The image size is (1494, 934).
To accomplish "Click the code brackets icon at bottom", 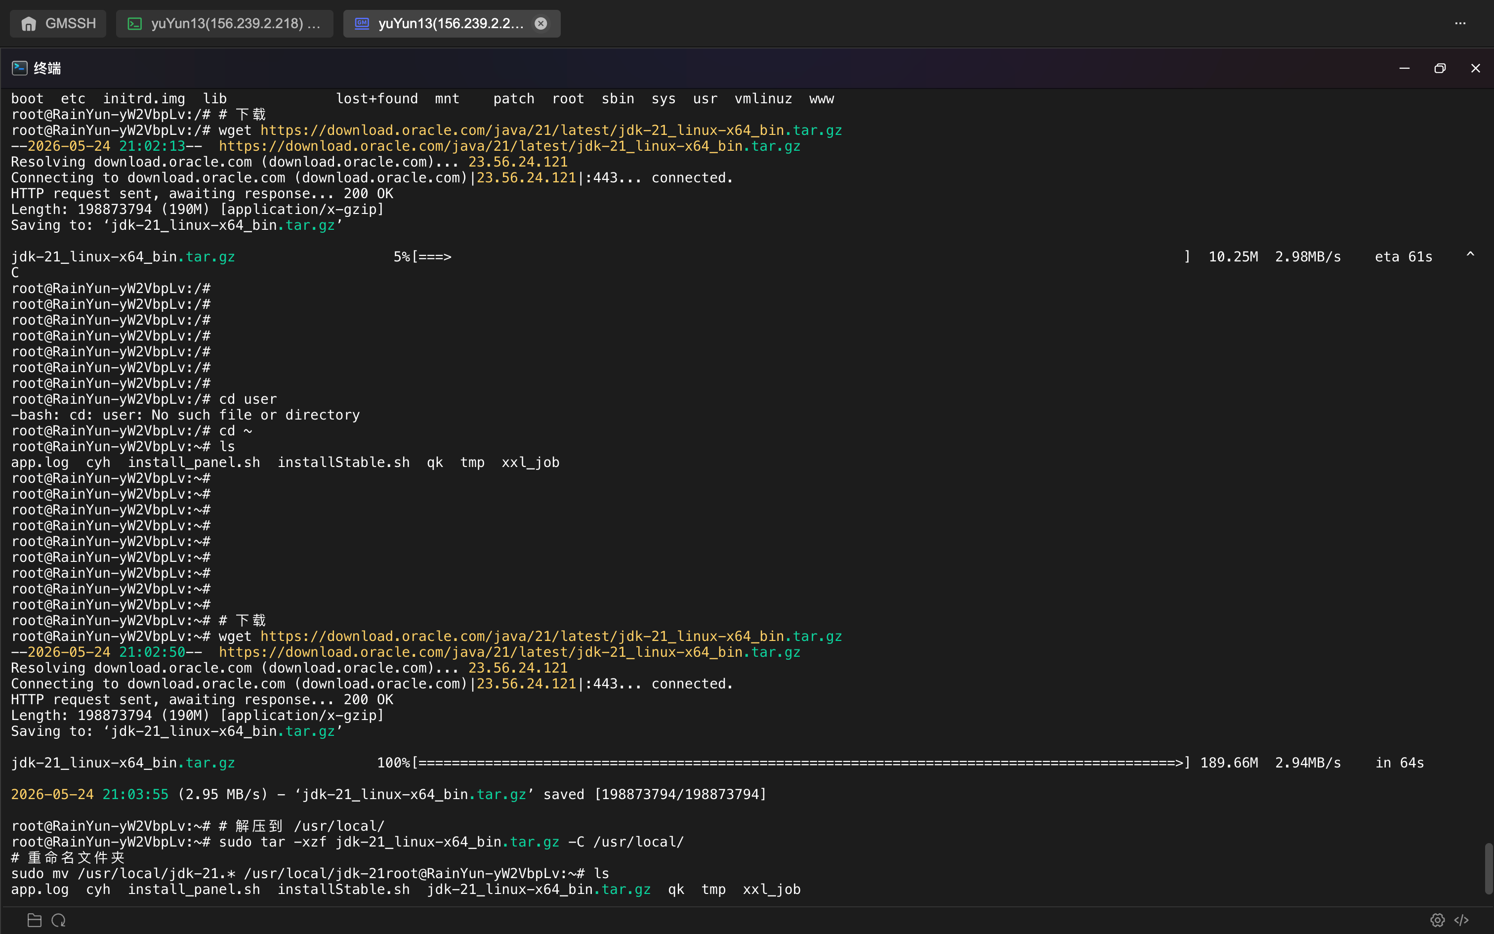I will pos(1461,920).
